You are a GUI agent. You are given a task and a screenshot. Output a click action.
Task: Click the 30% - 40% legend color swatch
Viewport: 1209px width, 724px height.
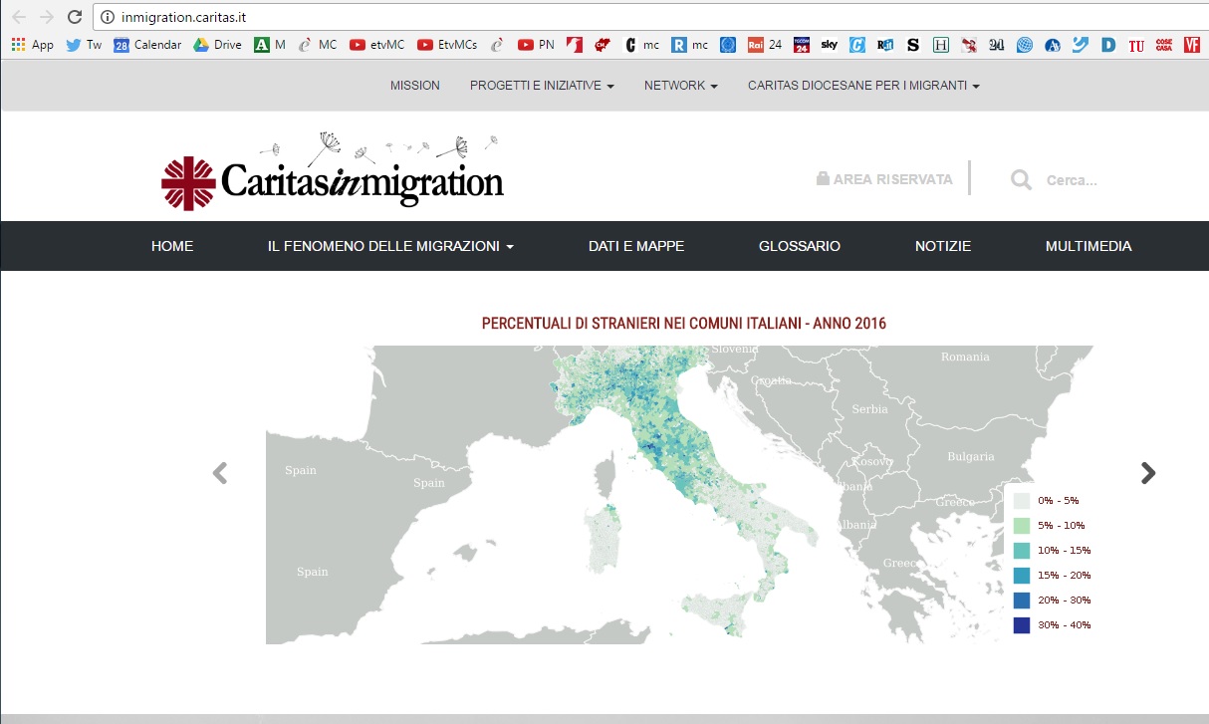click(1021, 625)
